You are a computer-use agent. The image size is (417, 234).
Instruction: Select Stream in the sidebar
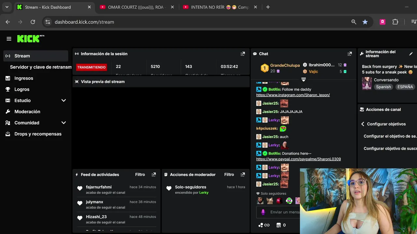(x=36, y=56)
